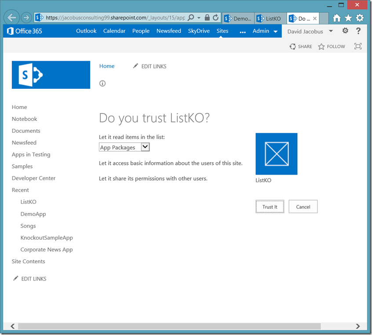Image resolution: width=372 pixels, height=335 pixels.
Task: Switch to the ListKO browser tab
Action: (x=270, y=18)
